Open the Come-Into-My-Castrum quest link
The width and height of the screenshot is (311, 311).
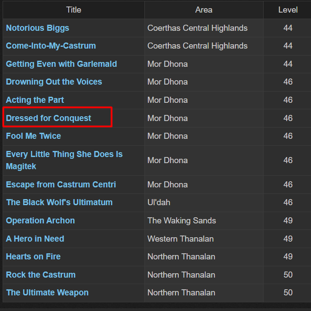(51, 46)
